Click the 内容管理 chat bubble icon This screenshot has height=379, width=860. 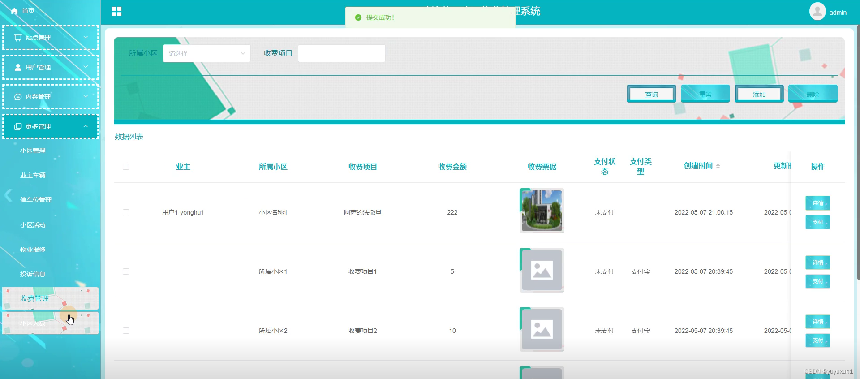18,97
